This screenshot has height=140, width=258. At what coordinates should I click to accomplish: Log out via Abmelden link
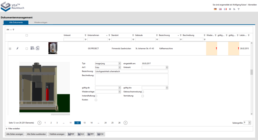[252, 5]
